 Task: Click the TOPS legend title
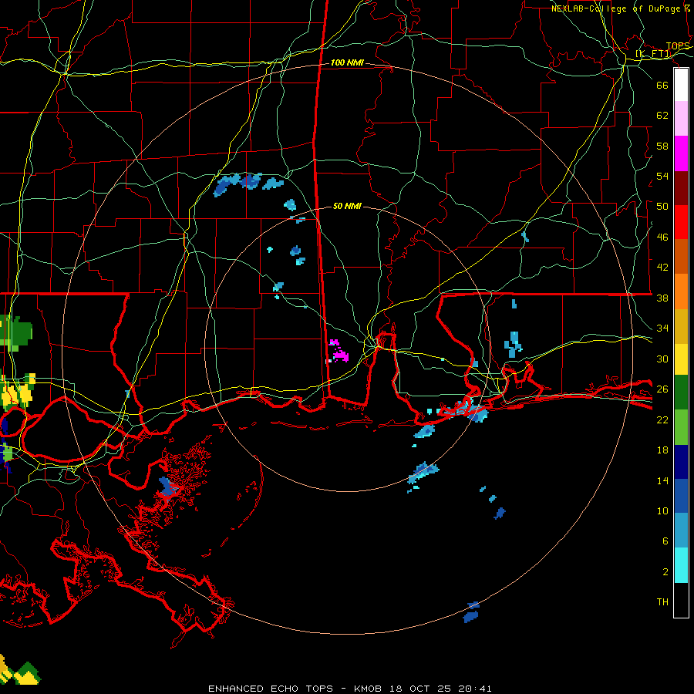(x=678, y=46)
